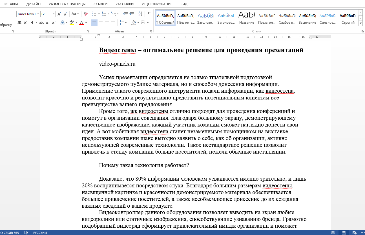The image size is (365, 235).
Task: Align text to the right
Action: point(107,23)
